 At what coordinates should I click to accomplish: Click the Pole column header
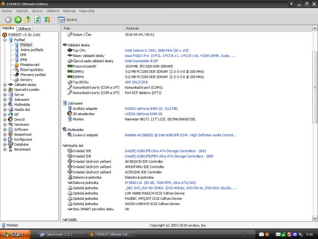point(92,28)
